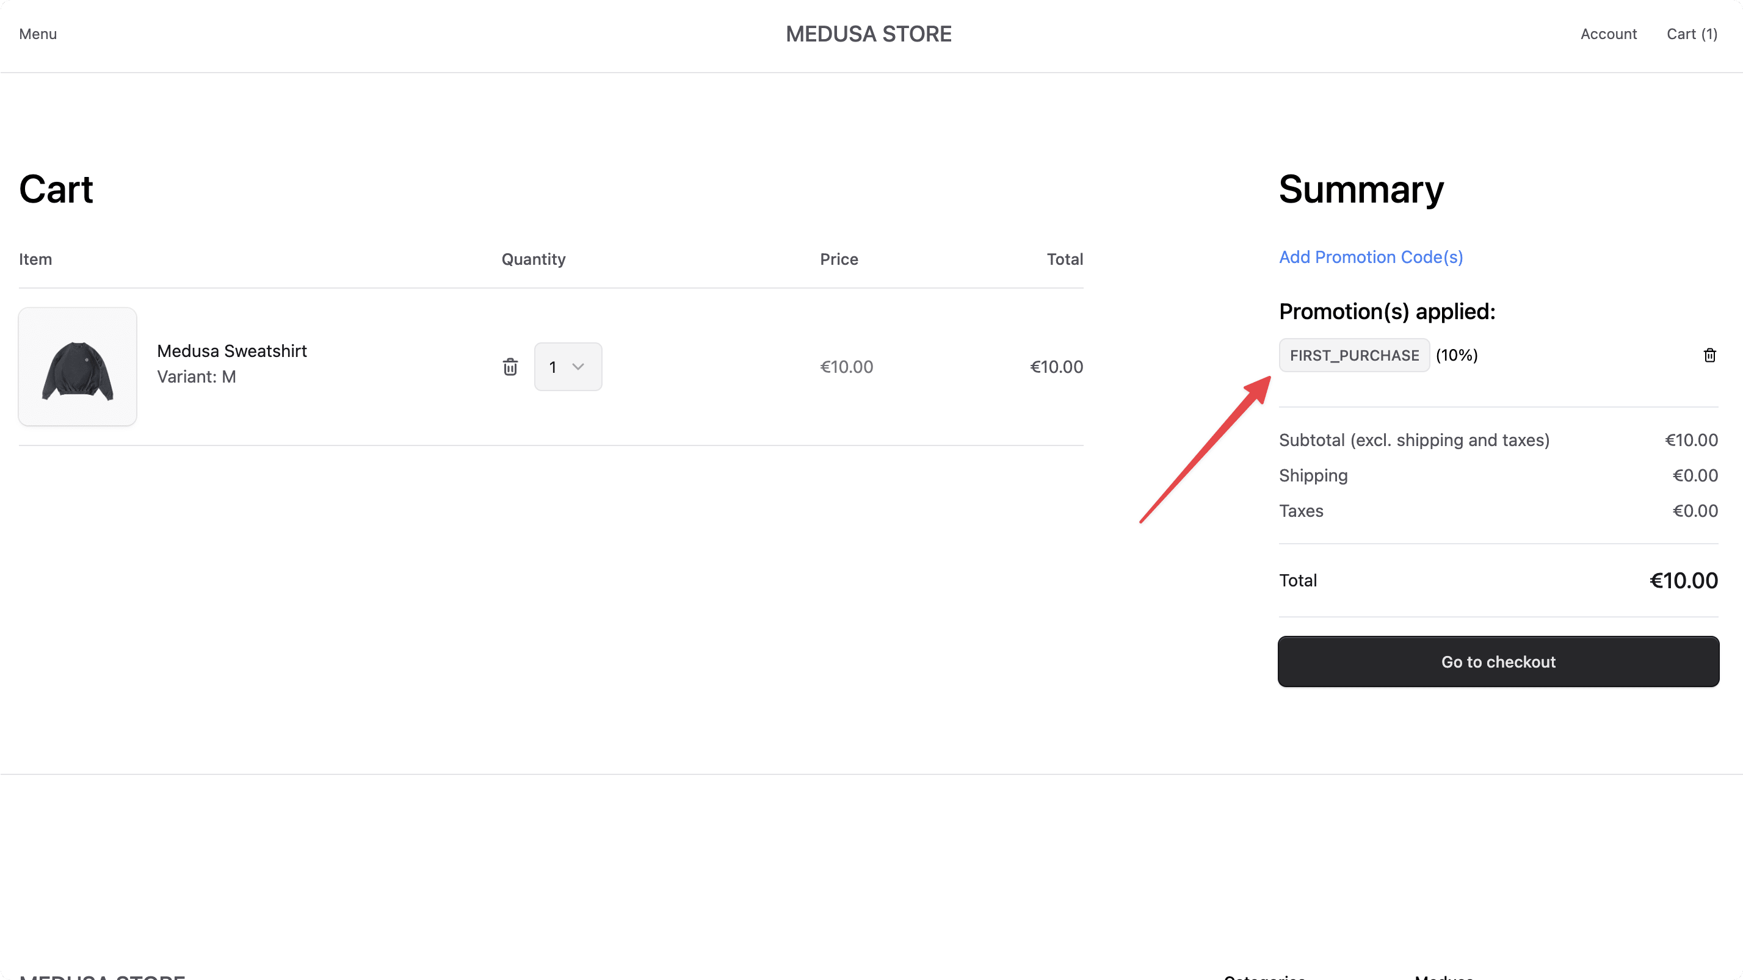1743x980 pixels.
Task: Click the trash icon beside the quantity selector
Action: coord(511,367)
